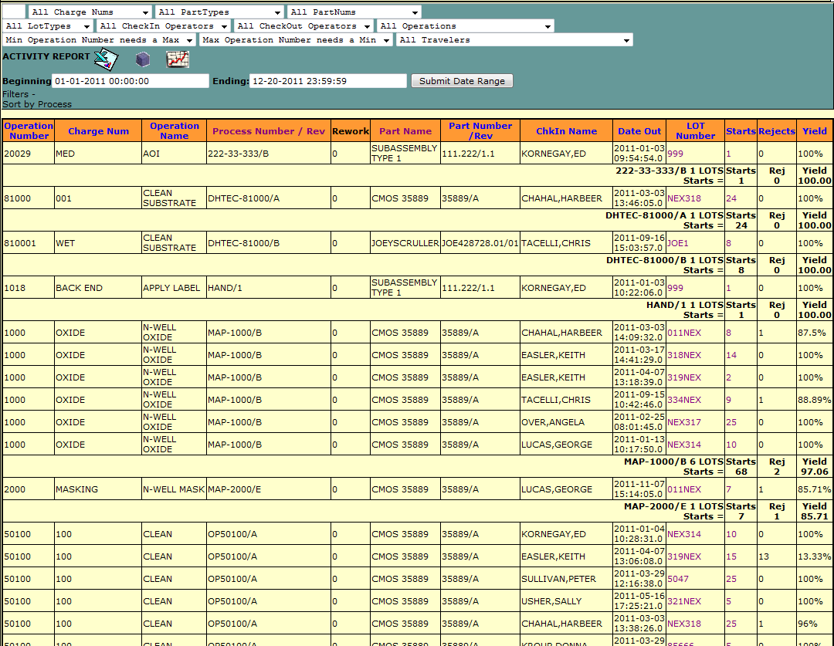Open the All CheckIn Operators dropdown

163,25
